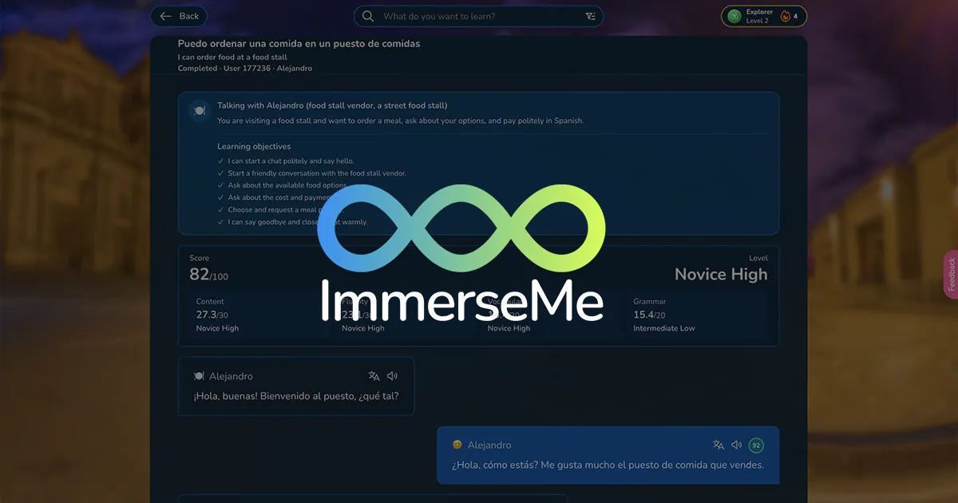Select the title "Puedo ordenar una comida en un puesto de comidas"
The width and height of the screenshot is (958, 503).
point(299,44)
